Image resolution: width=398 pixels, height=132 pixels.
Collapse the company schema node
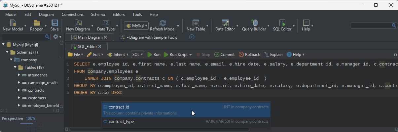tap(11, 60)
